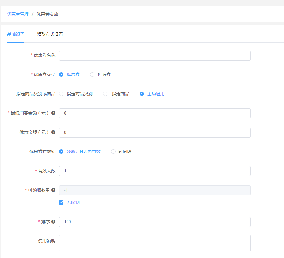Click the info icon beside 优惠金额

click(x=53, y=132)
